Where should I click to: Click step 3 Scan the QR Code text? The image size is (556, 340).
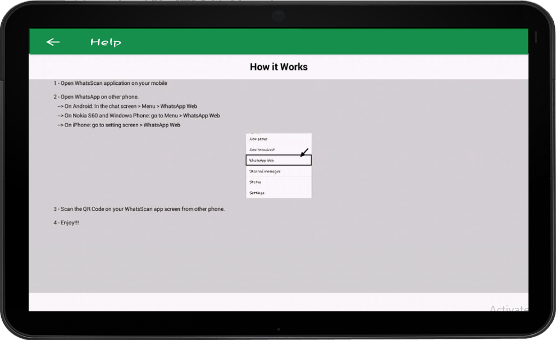pyautogui.click(x=139, y=209)
